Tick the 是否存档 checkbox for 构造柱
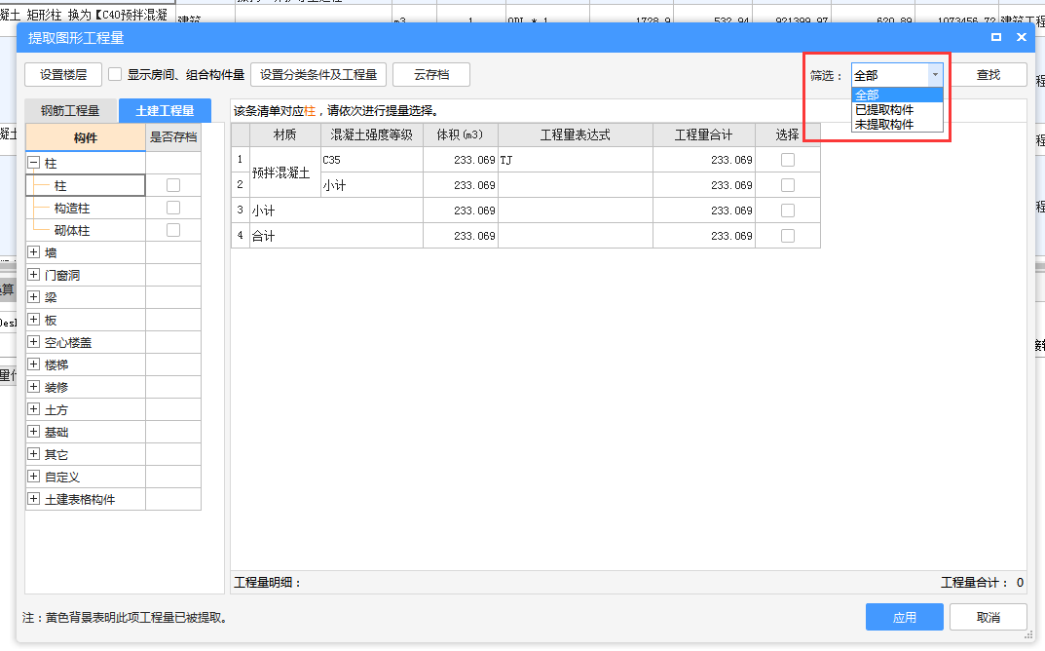The height and width of the screenshot is (651, 1045). click(x=173, y=208)
